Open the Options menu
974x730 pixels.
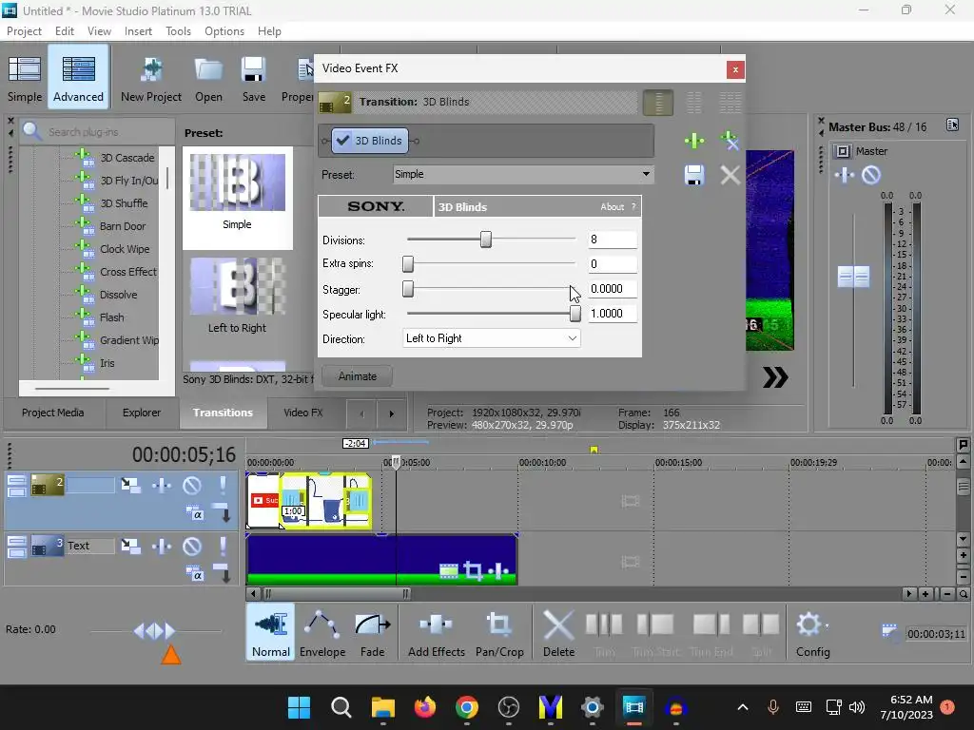(224, 31)
